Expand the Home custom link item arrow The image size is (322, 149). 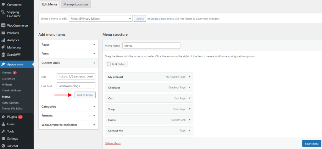click(x=190, y=120)
